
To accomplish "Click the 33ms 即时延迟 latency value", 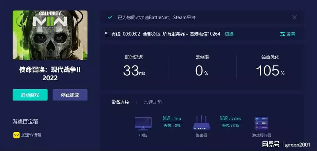I will point(134,70).
